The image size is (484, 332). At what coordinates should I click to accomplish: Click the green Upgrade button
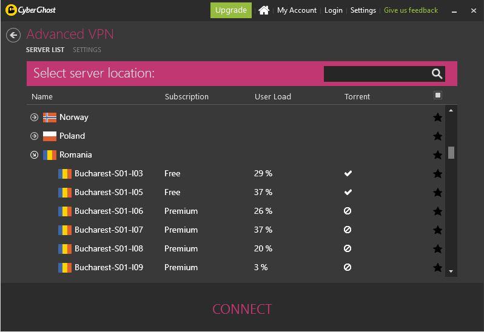[x=231, y=10]
